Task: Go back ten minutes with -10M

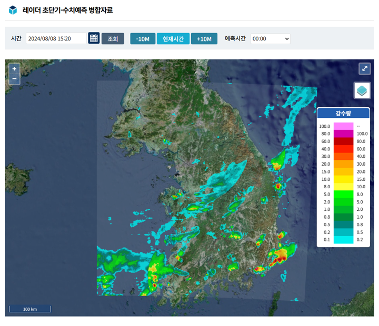Action: pos(143,38)
